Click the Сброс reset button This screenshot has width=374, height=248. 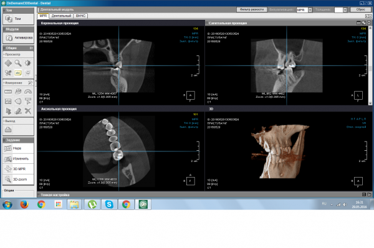360,9
